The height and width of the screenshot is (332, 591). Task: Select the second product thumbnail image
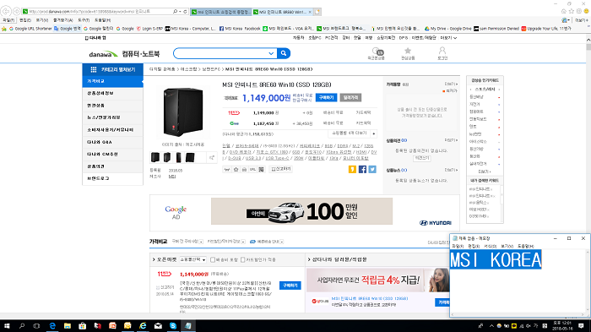pyautogui.click(x=167, y=157)
